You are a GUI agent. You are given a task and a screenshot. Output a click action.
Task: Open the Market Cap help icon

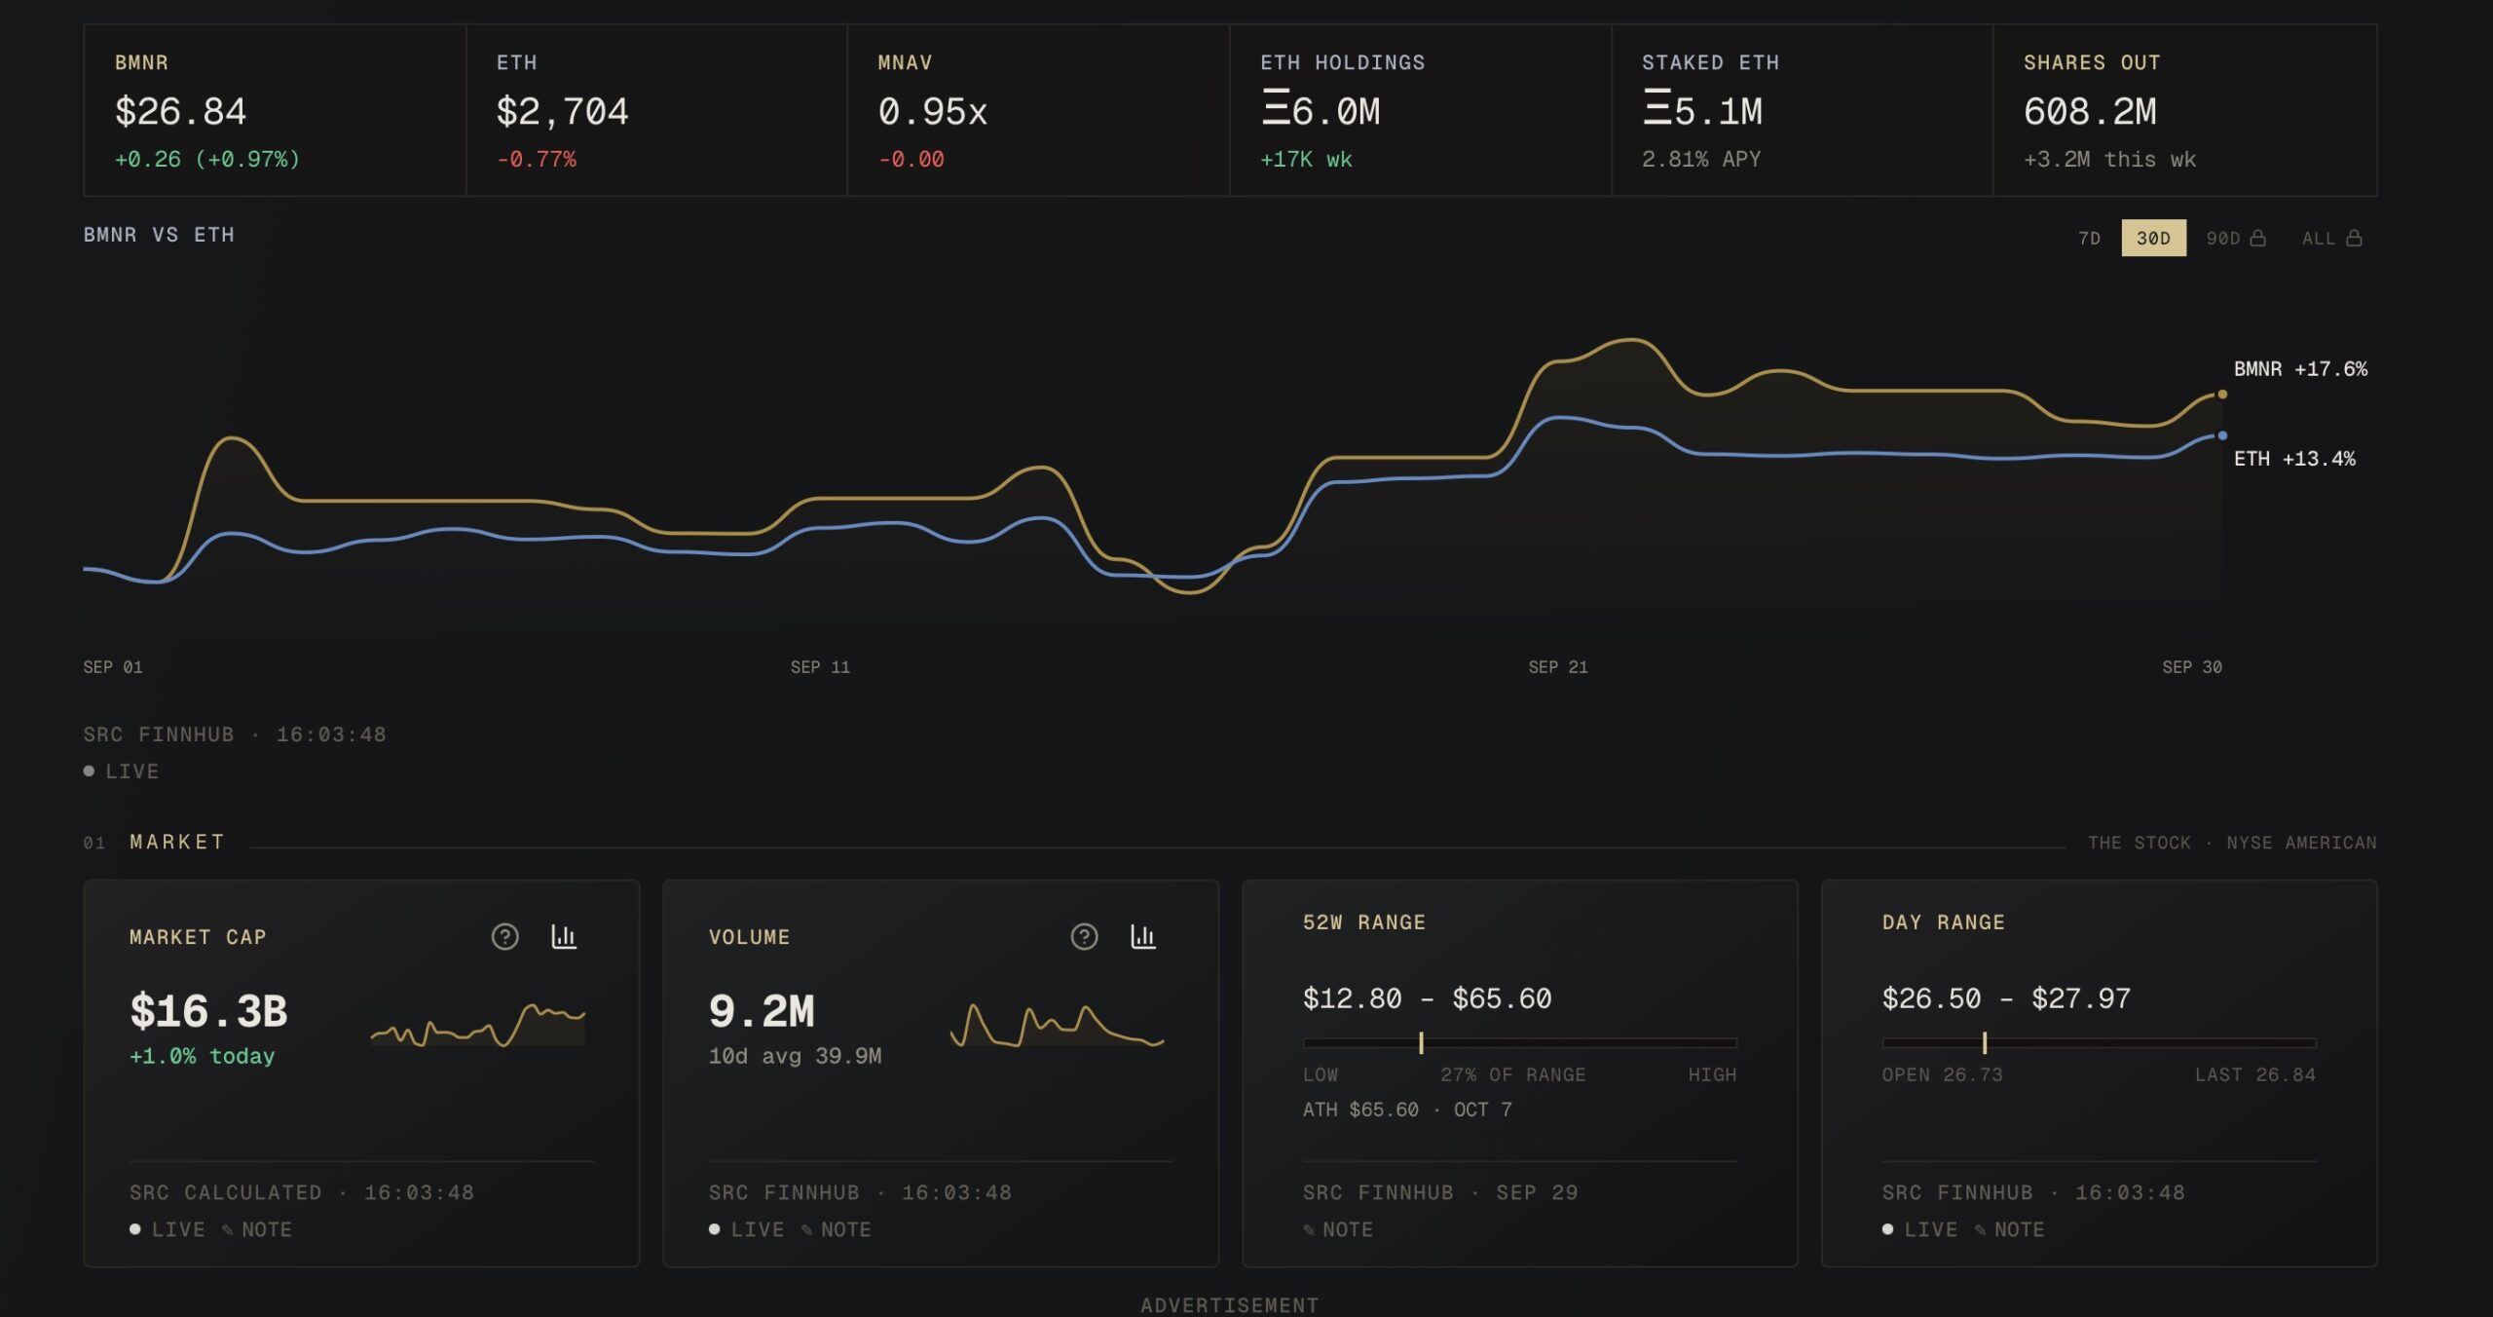[x=504, y=936]
